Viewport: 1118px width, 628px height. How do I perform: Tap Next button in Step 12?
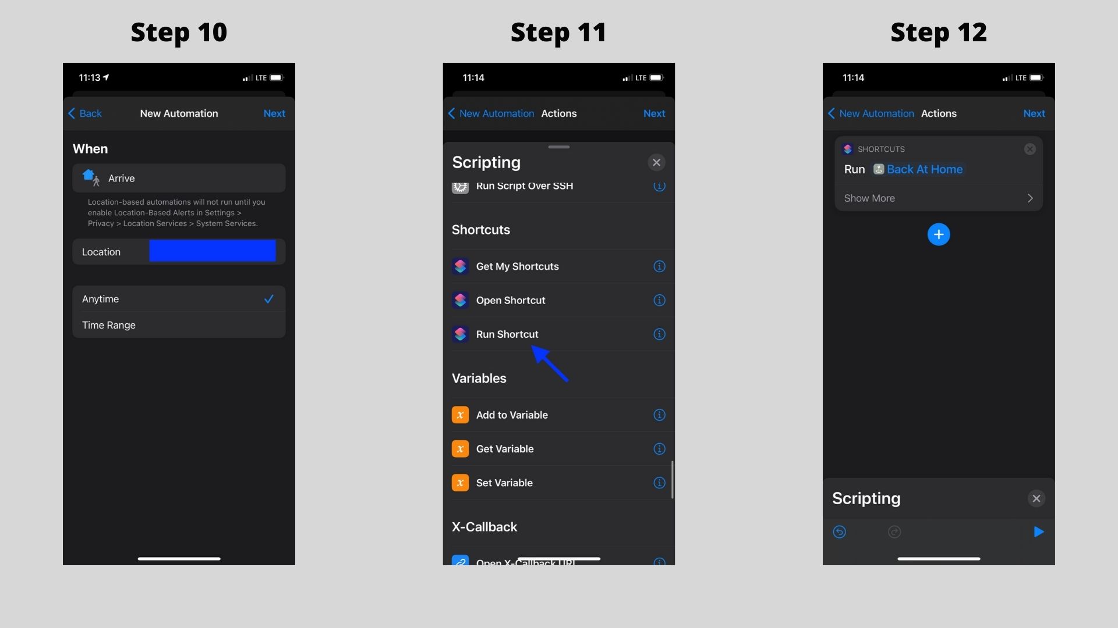tap(1034, 113)
